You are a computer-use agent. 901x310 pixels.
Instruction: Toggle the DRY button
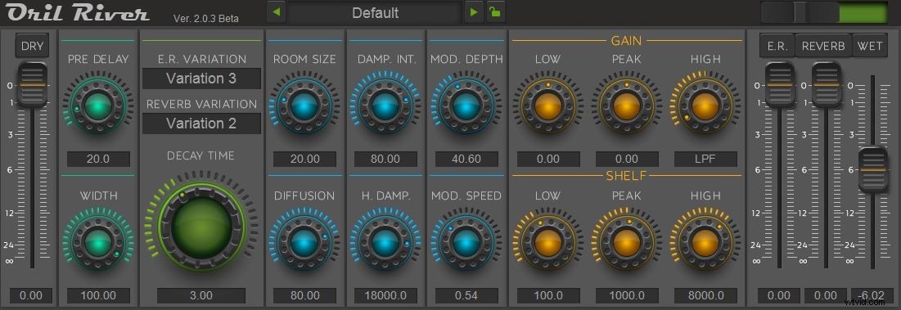tap(32, 46)
